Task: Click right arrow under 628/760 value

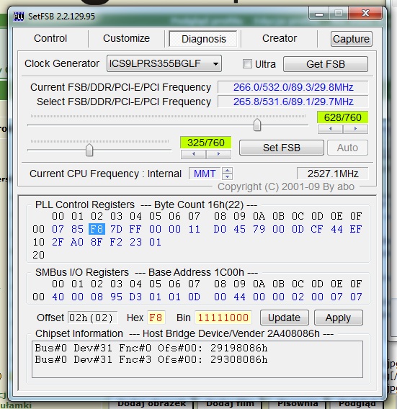Action: (x=355, y=129)
